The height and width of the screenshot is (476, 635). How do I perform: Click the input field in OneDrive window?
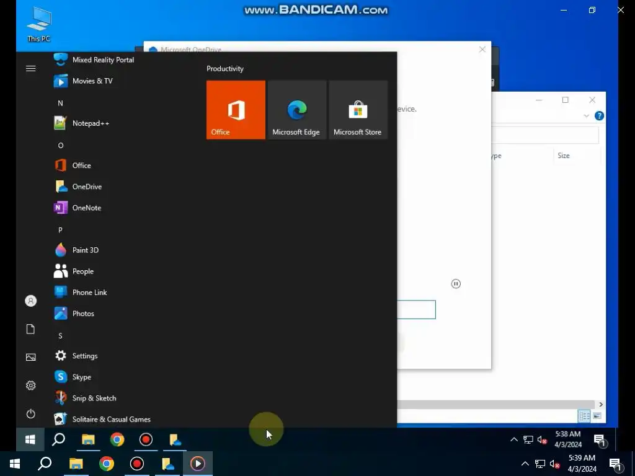pyautogui.click(x=416, y=310)
